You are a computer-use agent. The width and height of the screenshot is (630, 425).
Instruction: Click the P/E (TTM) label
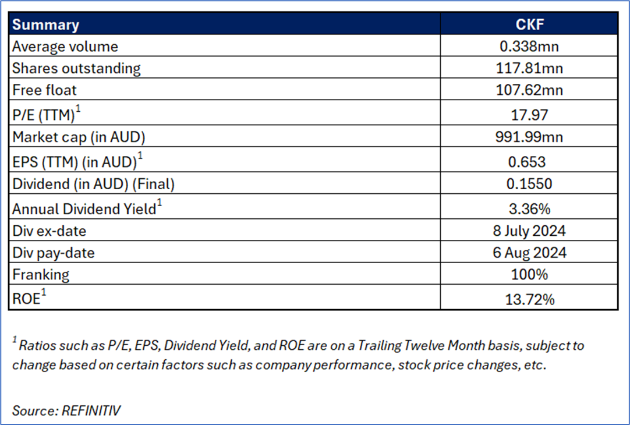tap(46, 114)
